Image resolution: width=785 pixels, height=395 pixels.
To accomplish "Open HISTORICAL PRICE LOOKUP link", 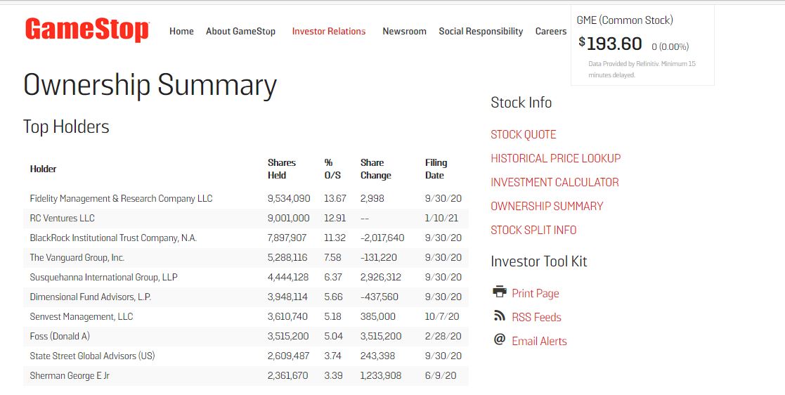I will 556,158.
